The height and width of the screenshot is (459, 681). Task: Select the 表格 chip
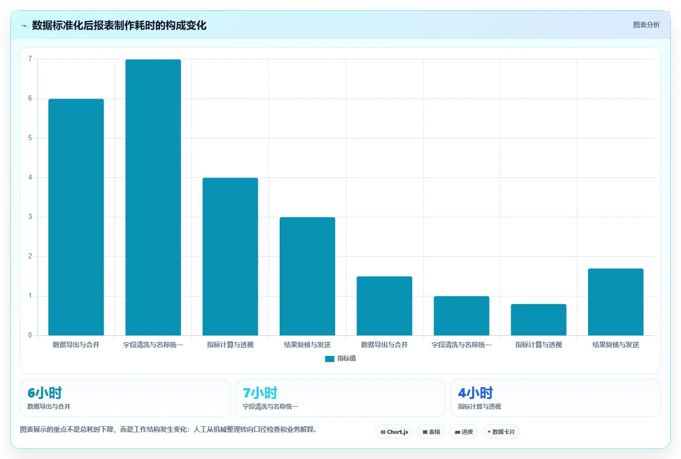point(432,432)
